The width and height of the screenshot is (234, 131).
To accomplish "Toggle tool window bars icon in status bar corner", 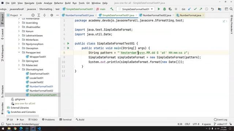I will [x=3, y=124].
